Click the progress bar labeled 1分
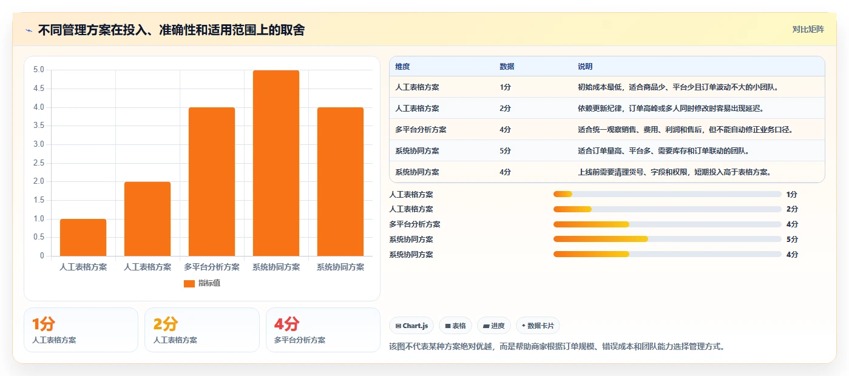Screen dimensions: 849x376 tap(667, 194)
